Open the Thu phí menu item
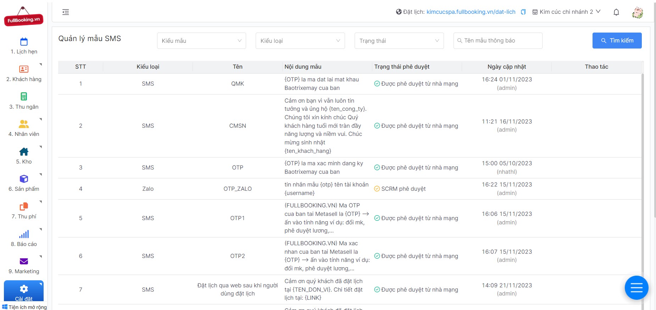 pos(24,211)
